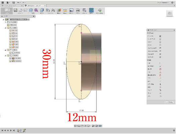The height and width of the screenshot is (134, 176).
Task: Open the Sketch menu dropdown under toolbar
Action: [x=20, y=13]
